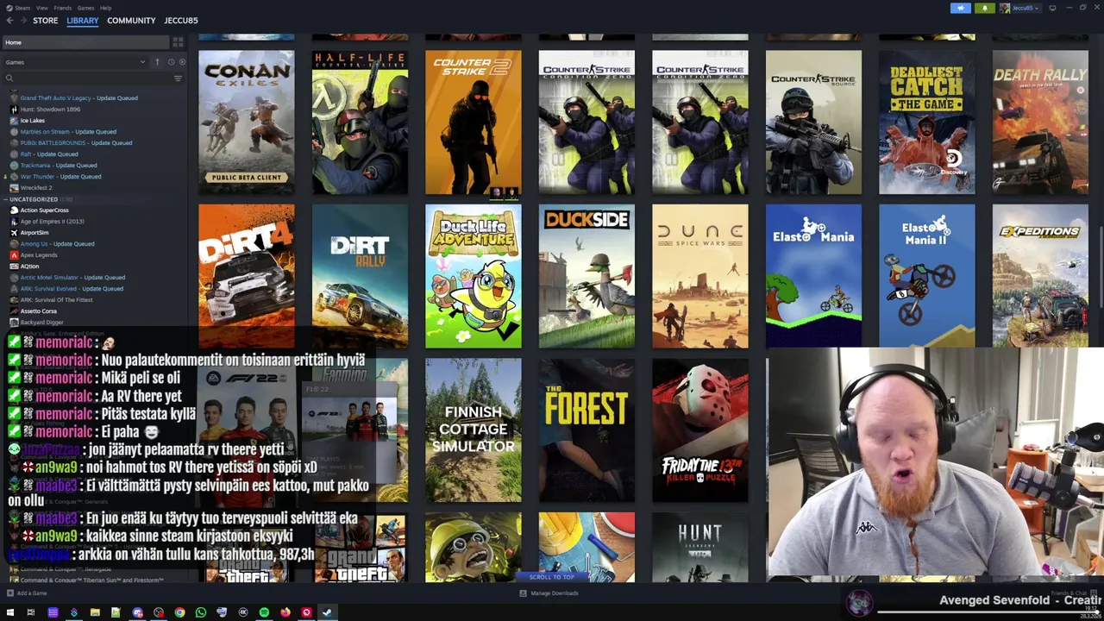This screenshot has width=1104, height=621.
Task: Open the Conan Exiles cover
Action: tap(247, 122)
